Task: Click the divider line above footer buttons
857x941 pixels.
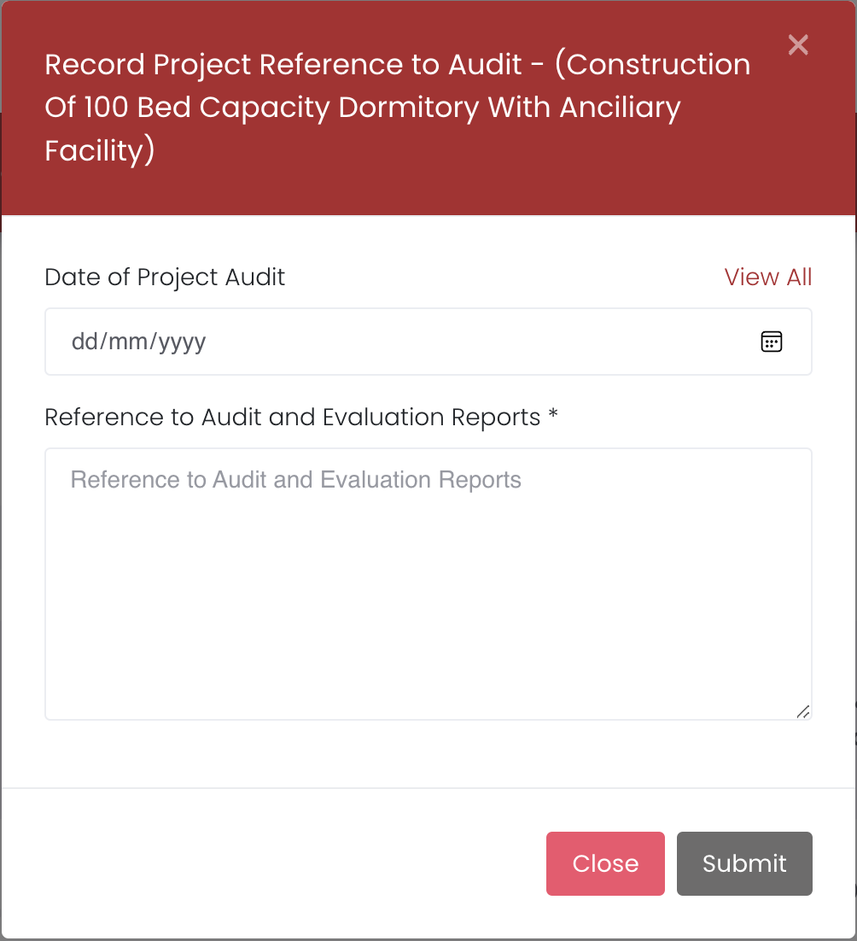Action: click(x=427, y=787)
